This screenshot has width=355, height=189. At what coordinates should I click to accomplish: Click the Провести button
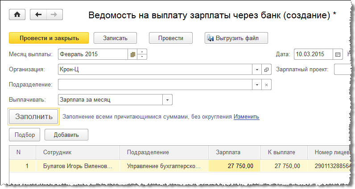coord(170,38)
